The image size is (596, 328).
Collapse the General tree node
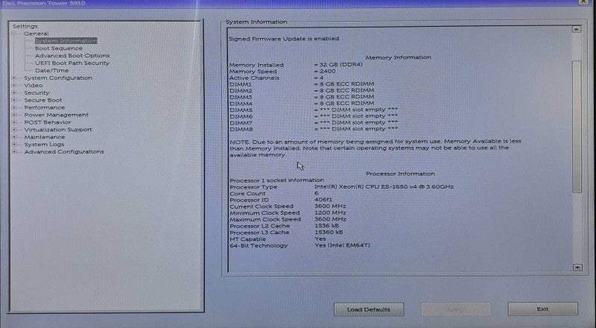(x=14, y=34)
